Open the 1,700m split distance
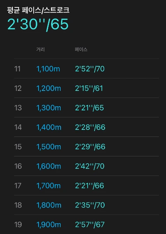Image resolution: width=166 pixels, height=234 pixels. point(49,186)
